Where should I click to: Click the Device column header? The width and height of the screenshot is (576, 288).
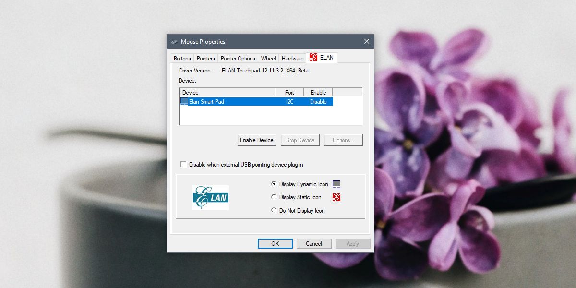pos(227,92)
